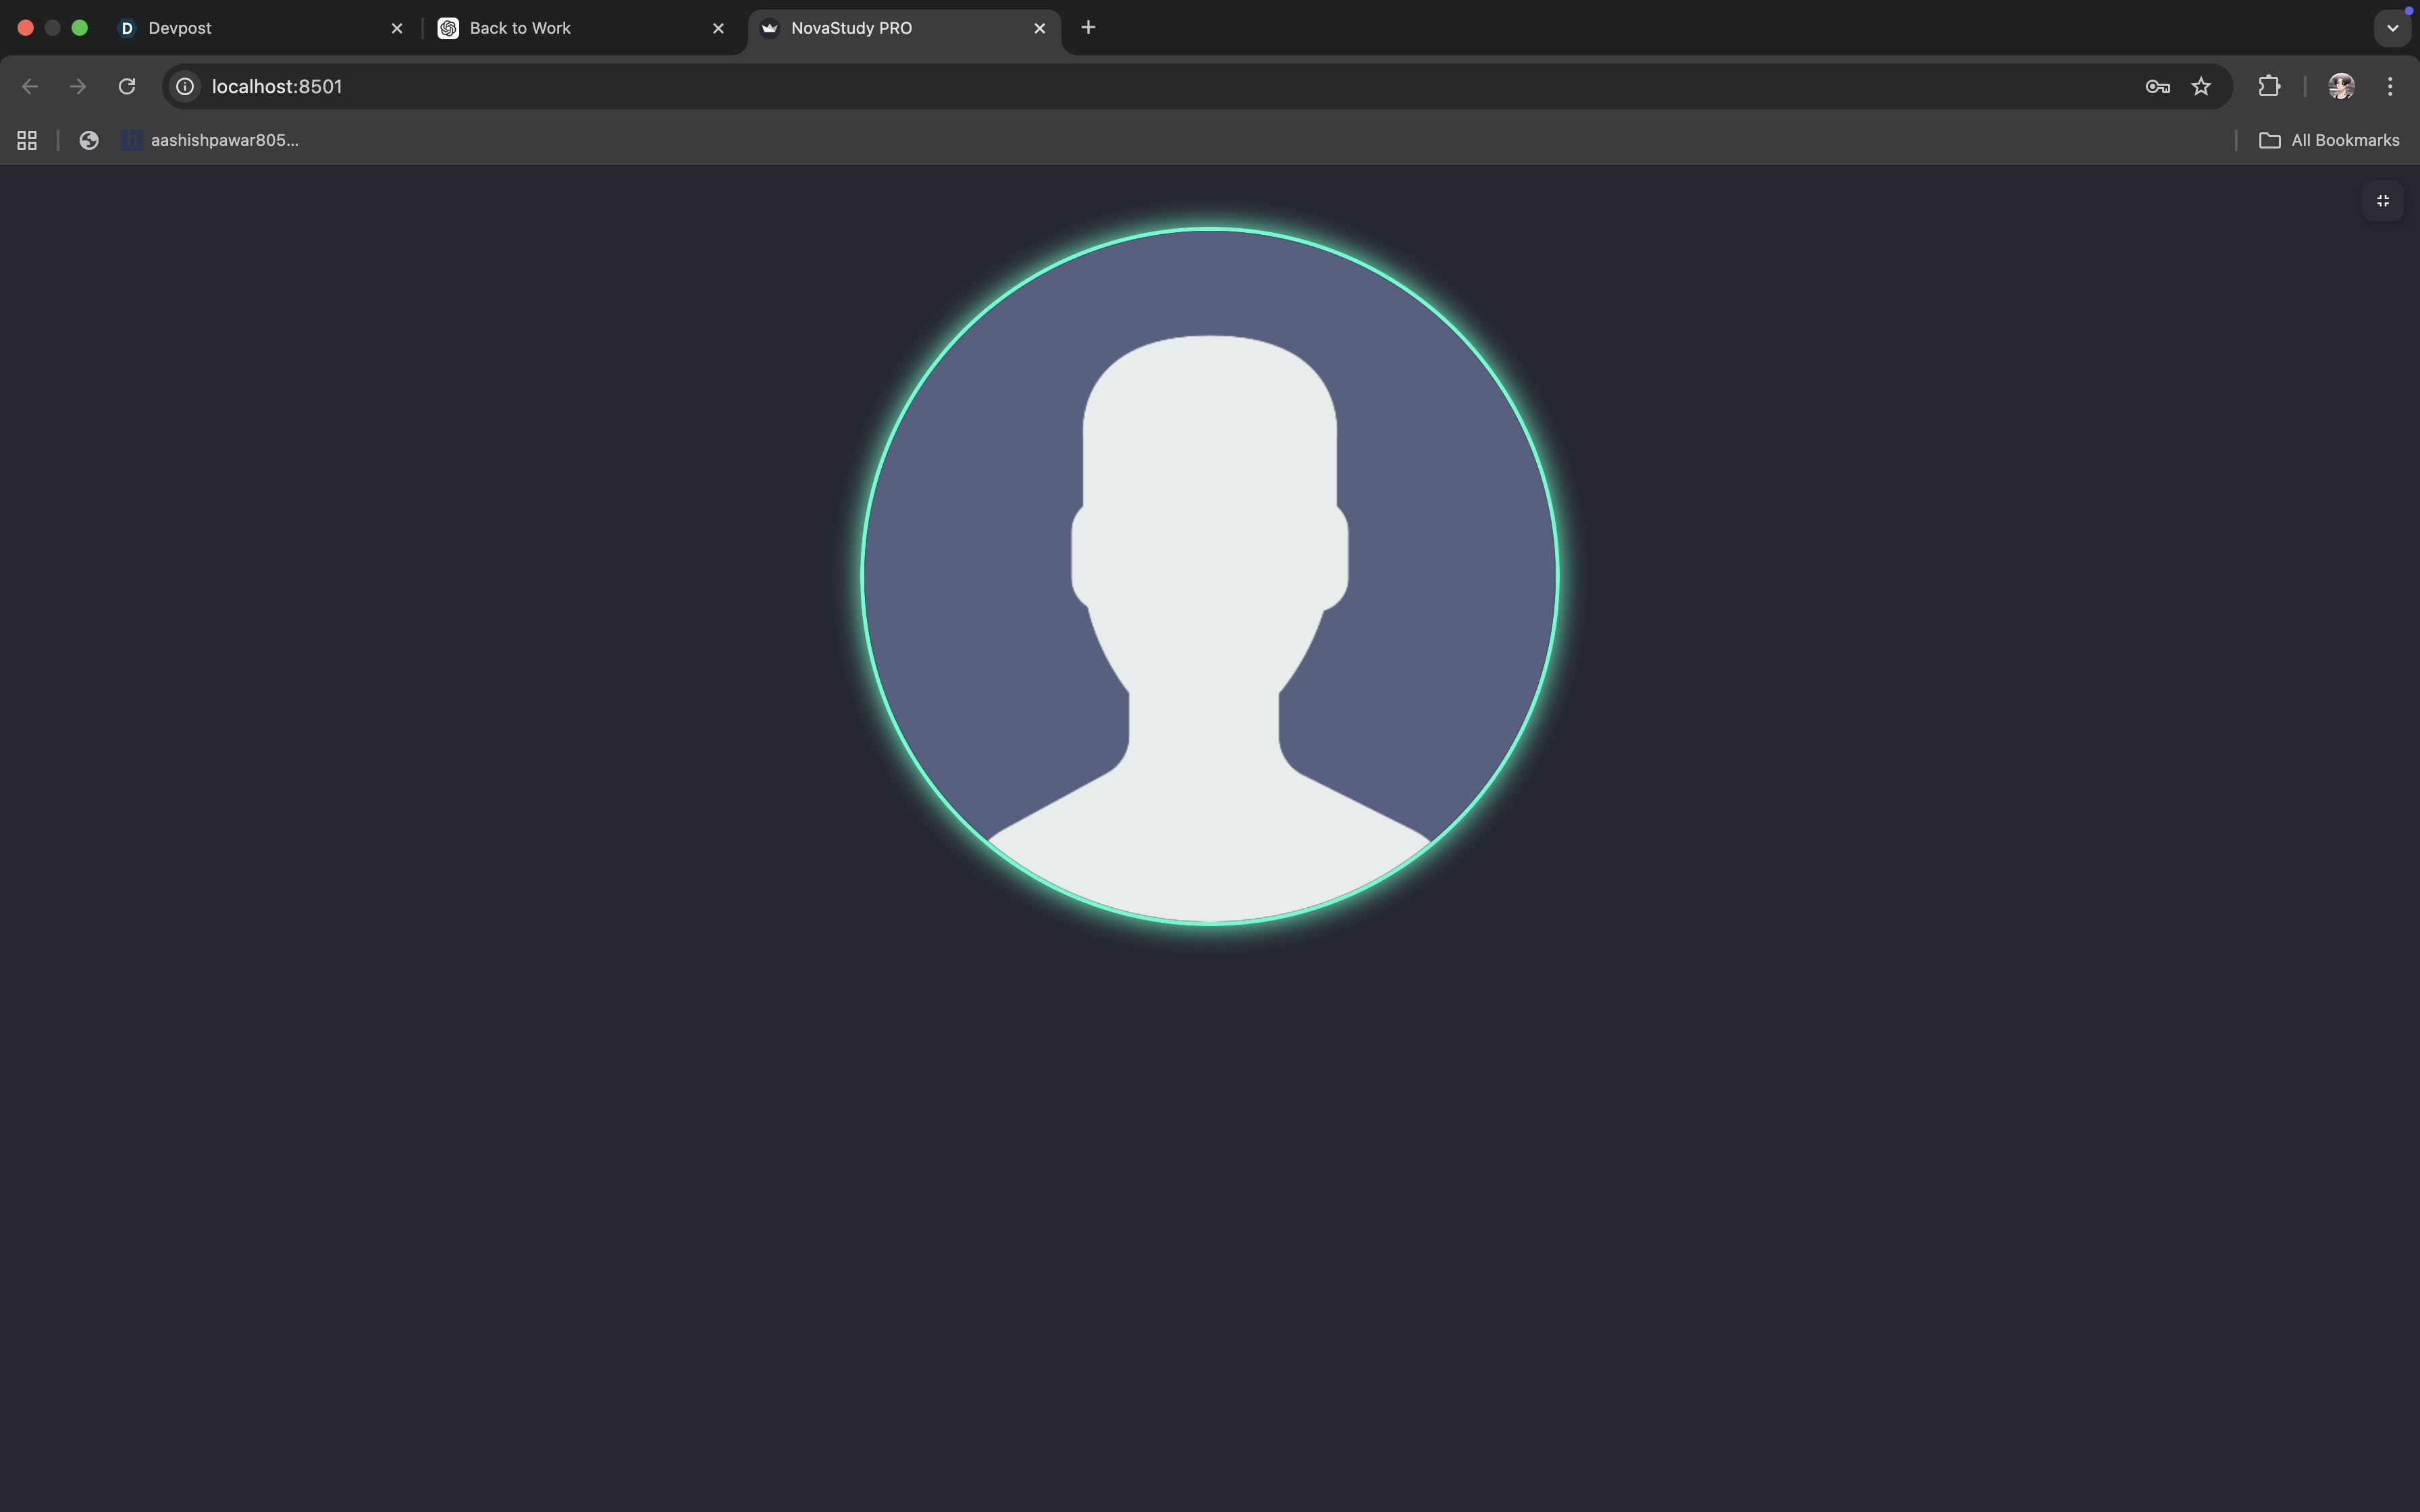Open a new browser tab
The width and height of the screenshot is (2420, 1512).
coord(1088,28)
